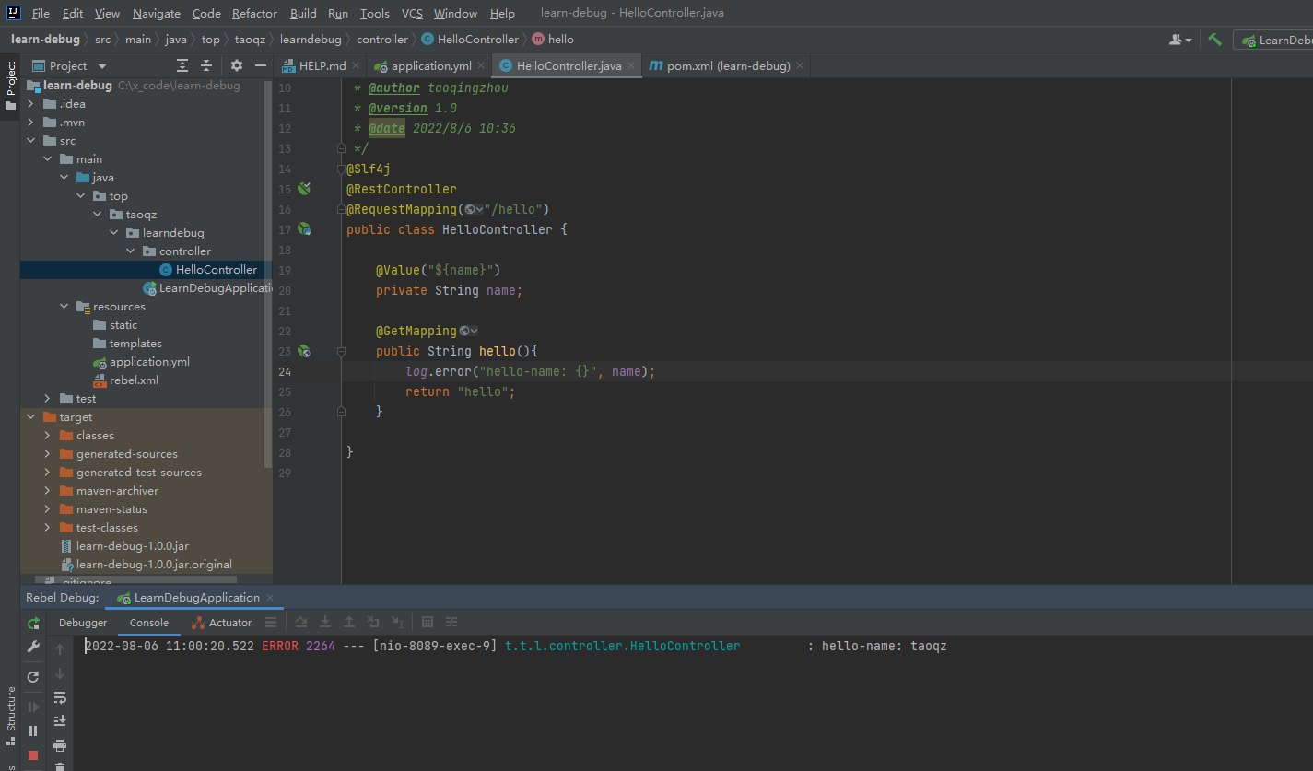Click the Print console output icon
The image size is (1313, 771).
tap(60, 745)
